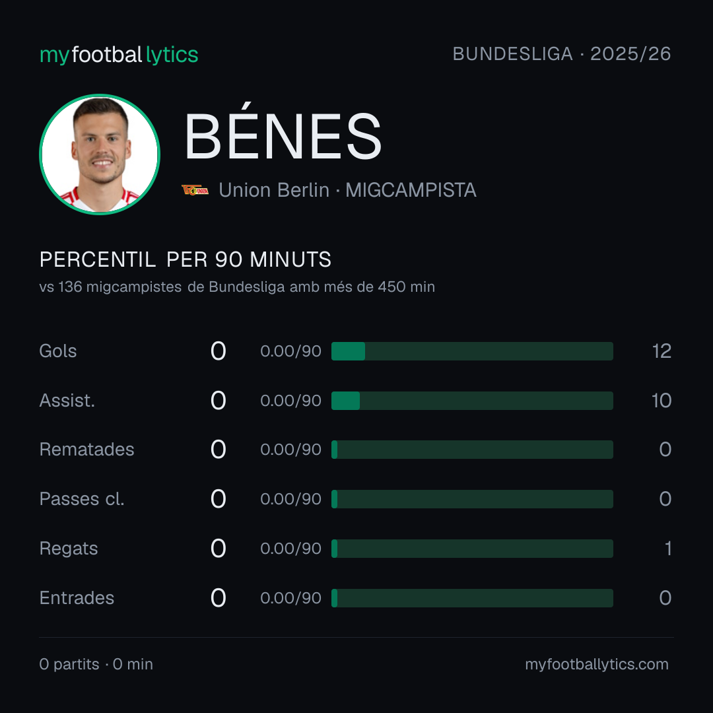This screenshot has height=713, width=713.
Task: Click the myfootballytics.com footer link
Action: click(597, 664)
